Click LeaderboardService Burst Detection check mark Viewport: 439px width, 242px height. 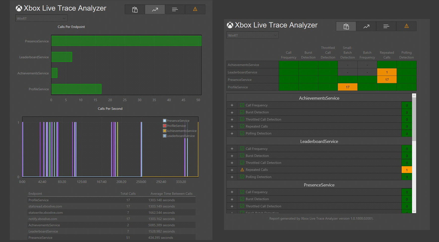tap(242, 156)
